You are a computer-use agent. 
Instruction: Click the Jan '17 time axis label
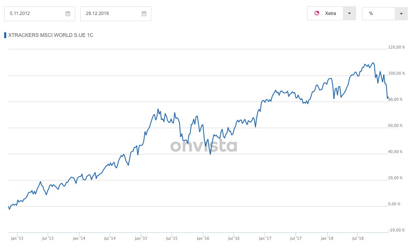[x=265, y=238]
